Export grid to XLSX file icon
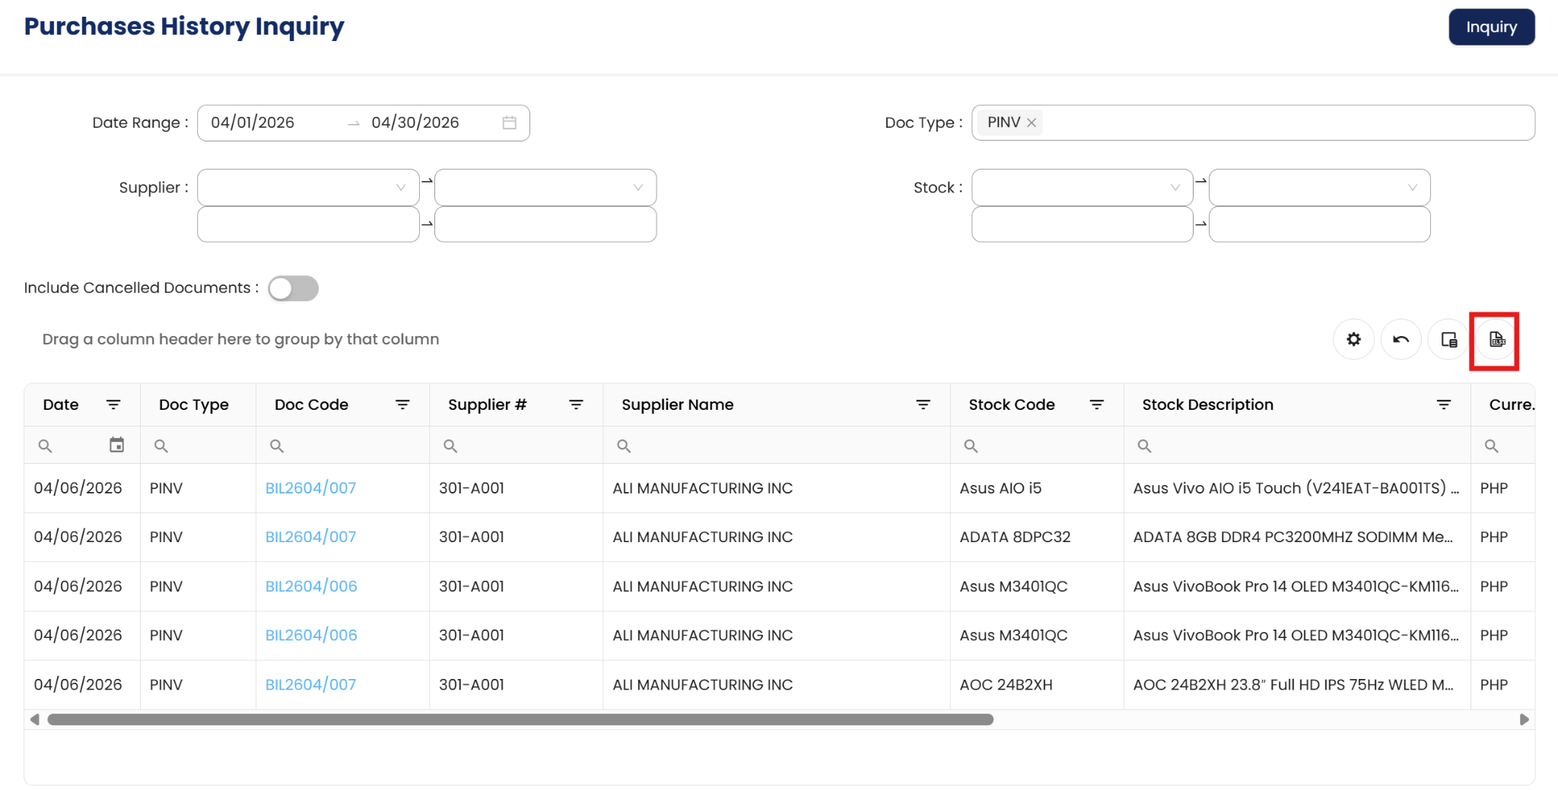This screenshot has width=1558, height=790. (x=1496, y=339)
